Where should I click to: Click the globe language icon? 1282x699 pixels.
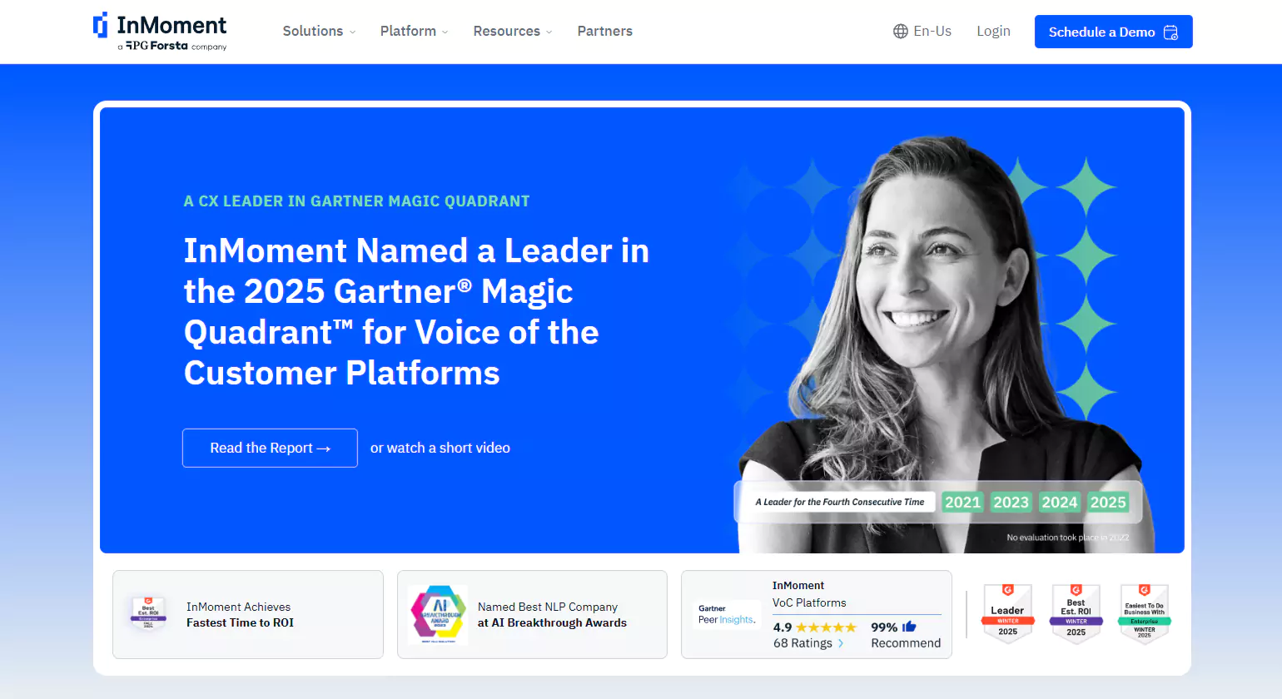point(901,32)
